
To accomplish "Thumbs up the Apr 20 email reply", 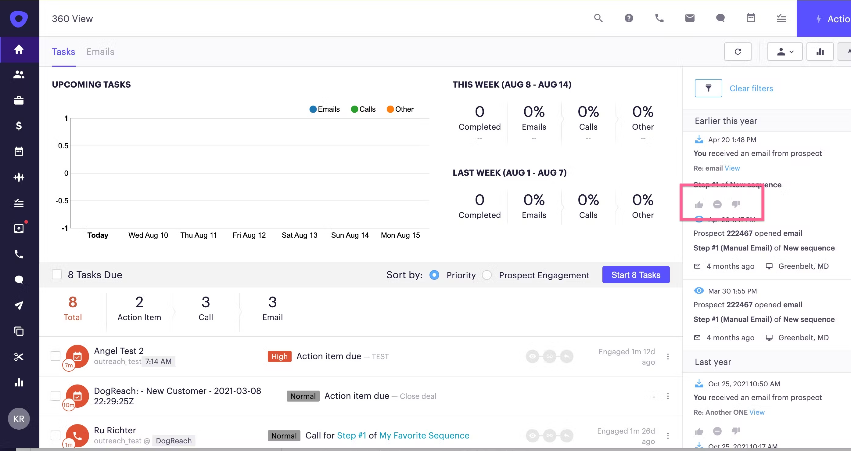I will (x=699, y=205).
